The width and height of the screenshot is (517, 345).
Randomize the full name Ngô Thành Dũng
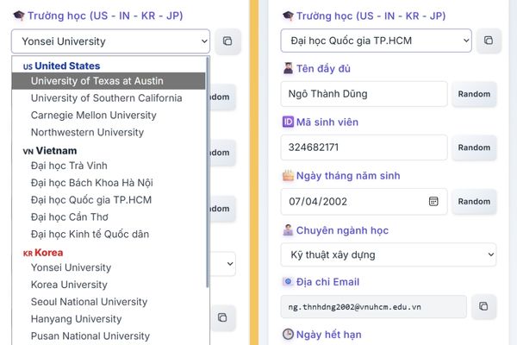[474, 94]
